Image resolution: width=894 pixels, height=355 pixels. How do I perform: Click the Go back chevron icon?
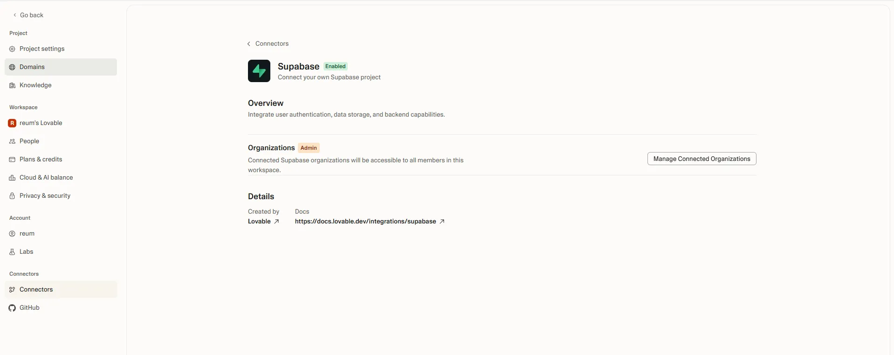tap(15, 15)
